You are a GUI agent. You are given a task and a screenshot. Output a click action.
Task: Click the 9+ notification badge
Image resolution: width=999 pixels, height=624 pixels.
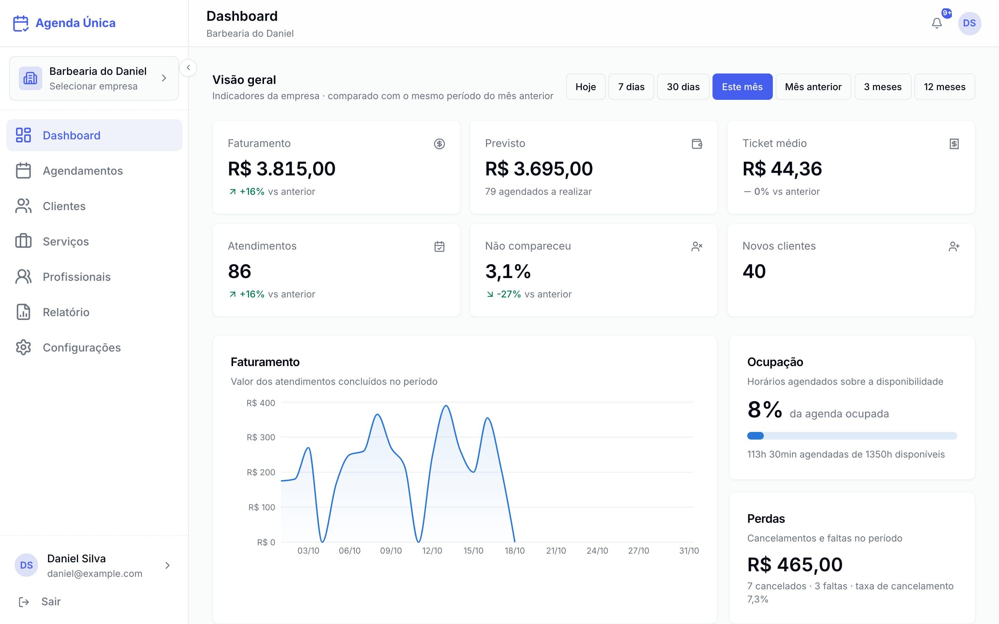pos(947,13)
